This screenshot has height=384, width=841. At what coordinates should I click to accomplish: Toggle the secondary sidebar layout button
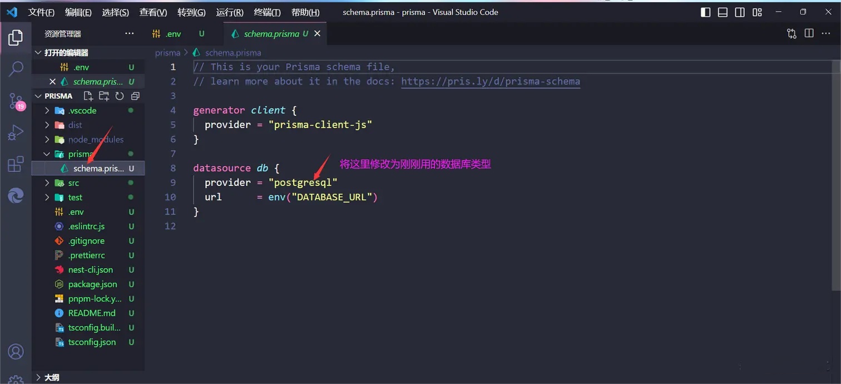740,12
